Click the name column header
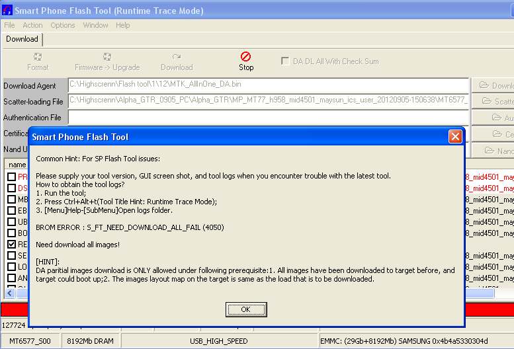 coord(17,165)
